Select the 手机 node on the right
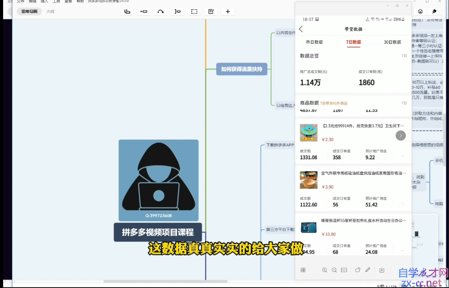This screenshot has height=288, width=449. (x=439, y=161)
